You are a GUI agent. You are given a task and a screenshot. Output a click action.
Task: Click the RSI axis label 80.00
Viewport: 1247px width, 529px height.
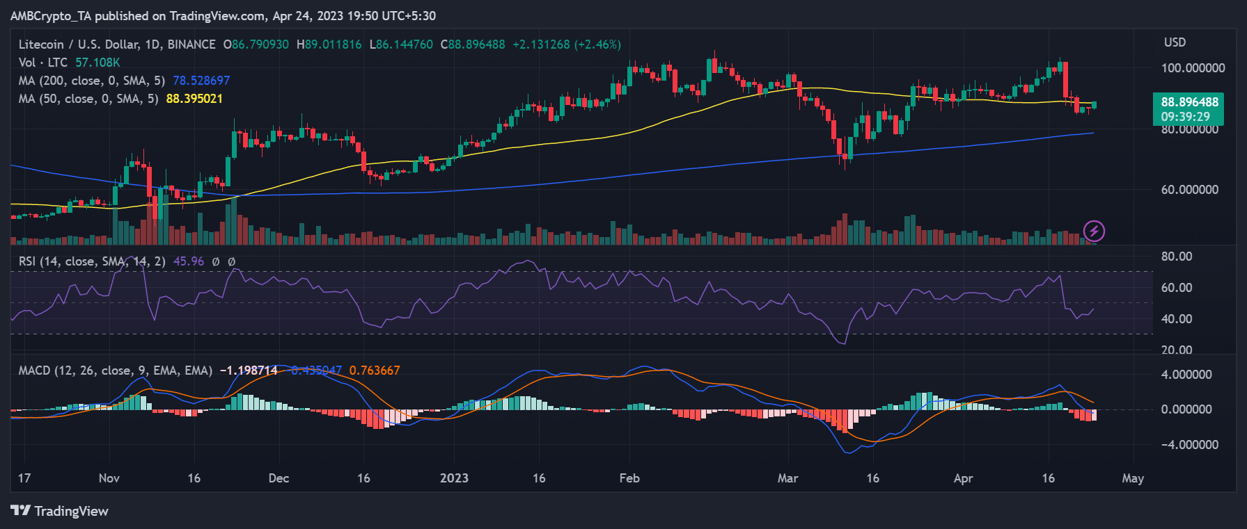pyautogui.click(x=1177, y=257)
